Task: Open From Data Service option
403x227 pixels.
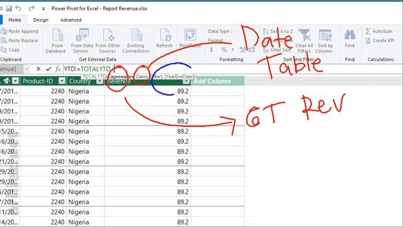Action: pos(82,40)
